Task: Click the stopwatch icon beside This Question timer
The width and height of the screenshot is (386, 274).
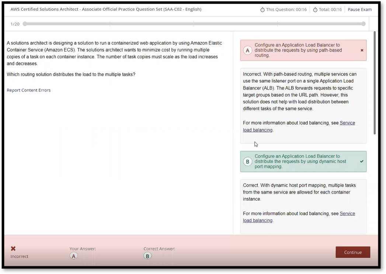Action: (262, 10)
